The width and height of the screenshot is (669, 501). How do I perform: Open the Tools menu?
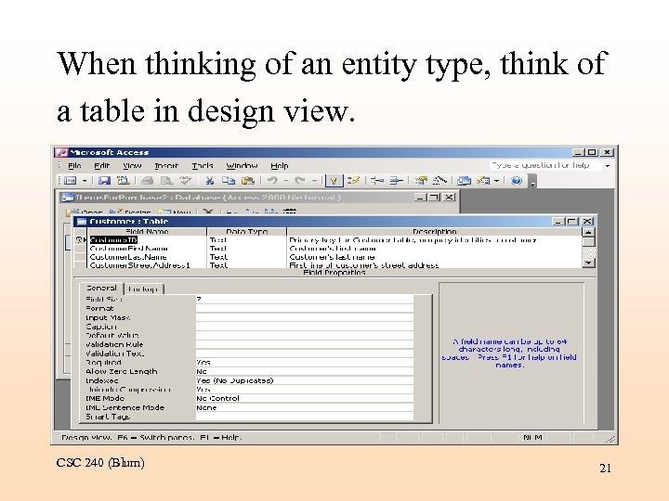click(203, 166)
